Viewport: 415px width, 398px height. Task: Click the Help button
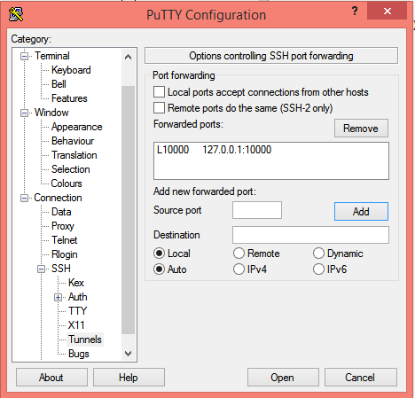click(129, 378)
